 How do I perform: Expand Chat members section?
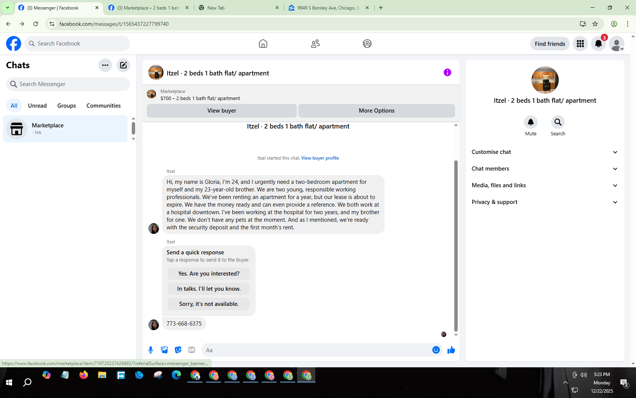[x=545, y=169]
